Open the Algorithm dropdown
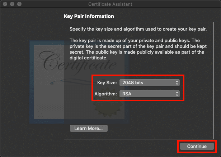This screenshot has height=157, width=221. pyautogui.click(x=149, y=94)
